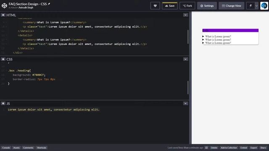
Task: Open pen in new window icon
Action: point(206,148)
